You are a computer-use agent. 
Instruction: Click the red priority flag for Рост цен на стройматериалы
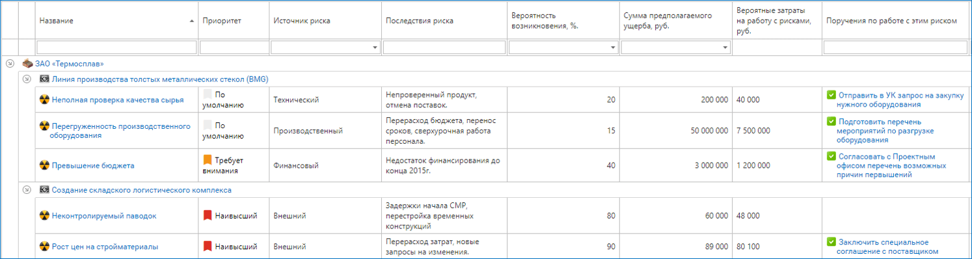(x=208, y=247)
